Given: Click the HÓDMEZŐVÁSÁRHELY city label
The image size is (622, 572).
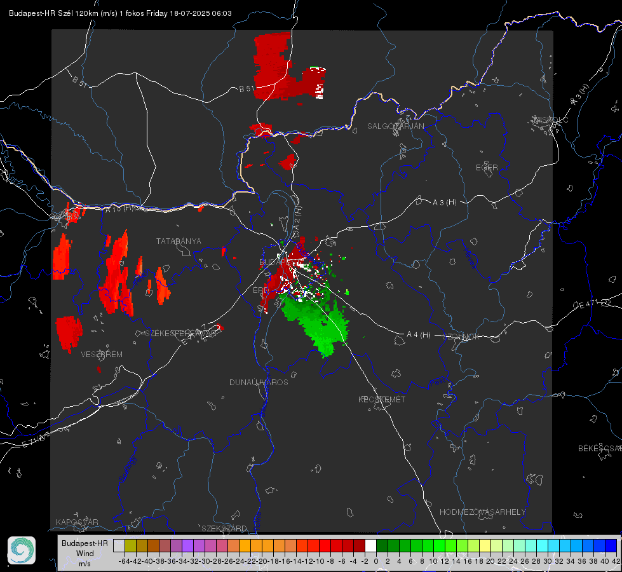Looking at the screenshot, I should [483, 512].
